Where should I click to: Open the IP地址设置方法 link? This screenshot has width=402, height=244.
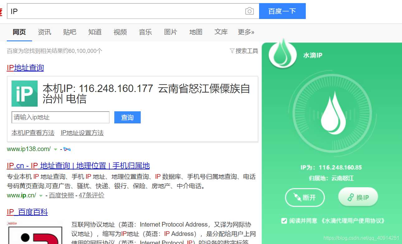82,133
